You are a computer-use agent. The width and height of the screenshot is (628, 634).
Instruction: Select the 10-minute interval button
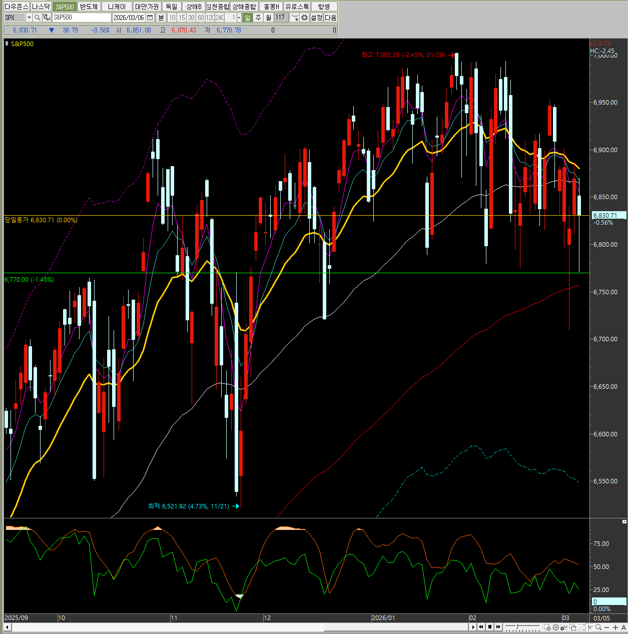173,18
